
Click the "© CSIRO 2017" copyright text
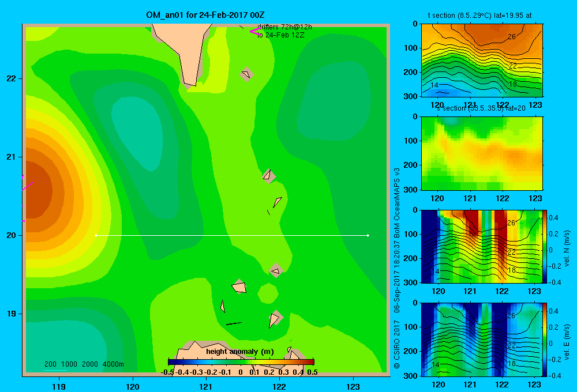397,344
